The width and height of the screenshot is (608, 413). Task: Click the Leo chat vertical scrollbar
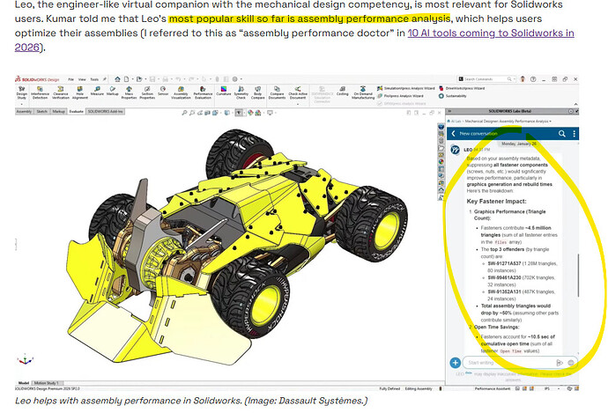[x=578, y=276]
